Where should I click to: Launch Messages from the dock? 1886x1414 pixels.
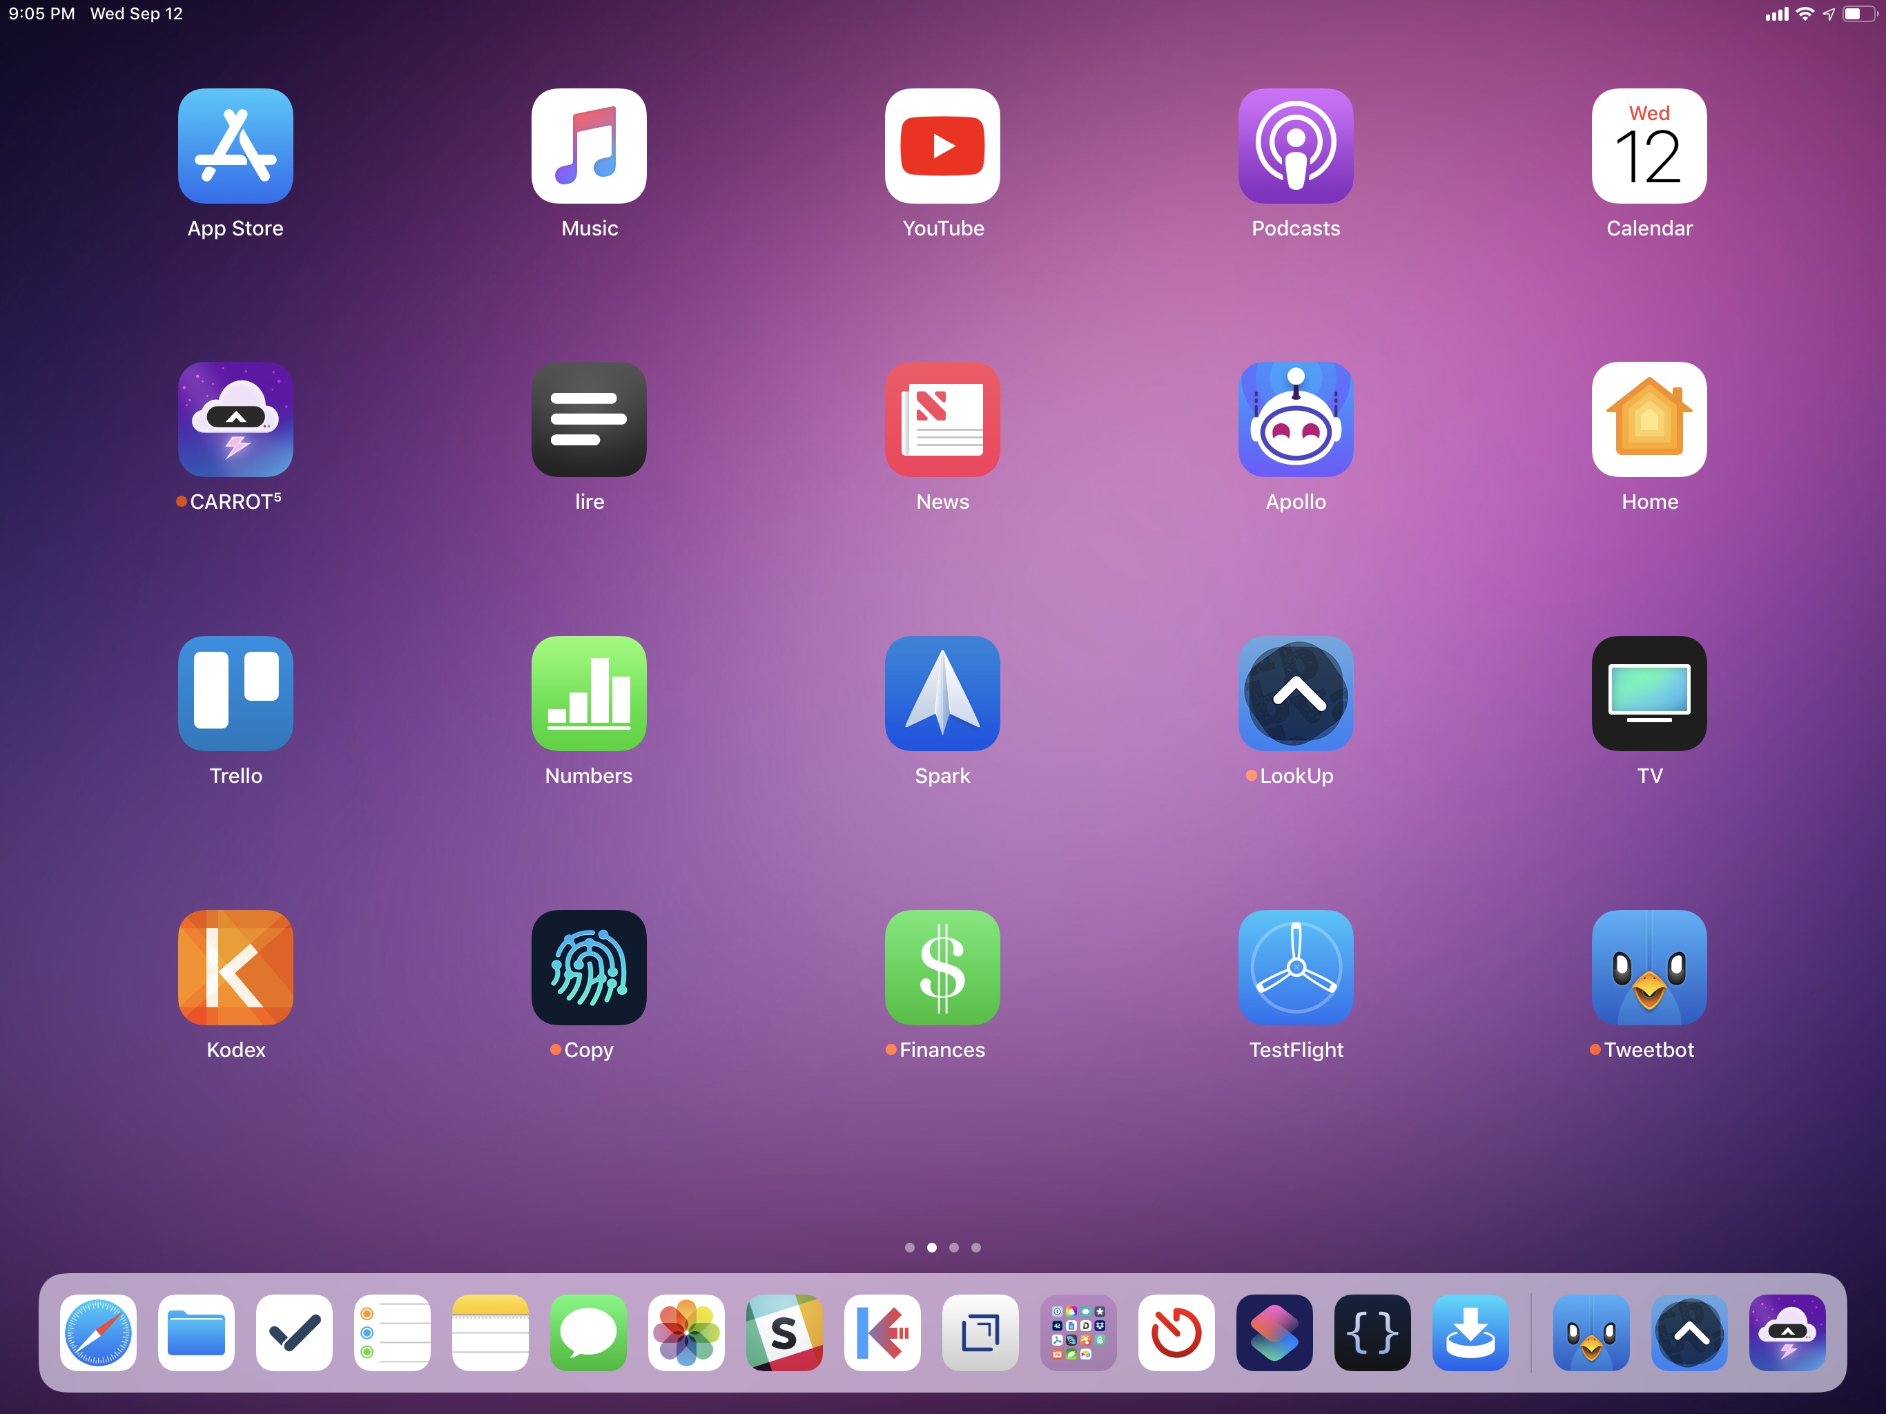[x=588, y=1333]
